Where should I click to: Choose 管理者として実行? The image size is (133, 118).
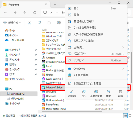pyautogui.click(x=96, y=21)
